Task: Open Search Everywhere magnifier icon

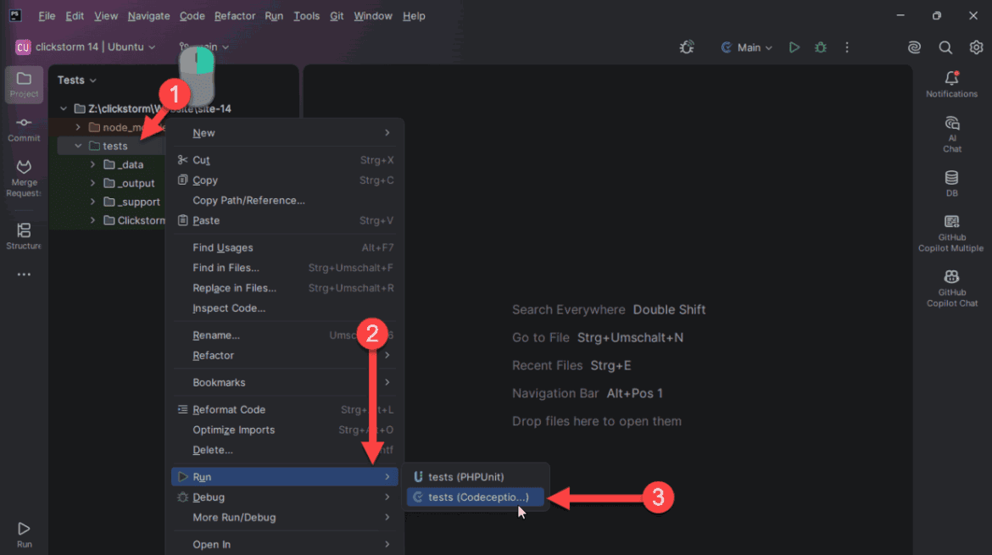Action: point(945,47)
